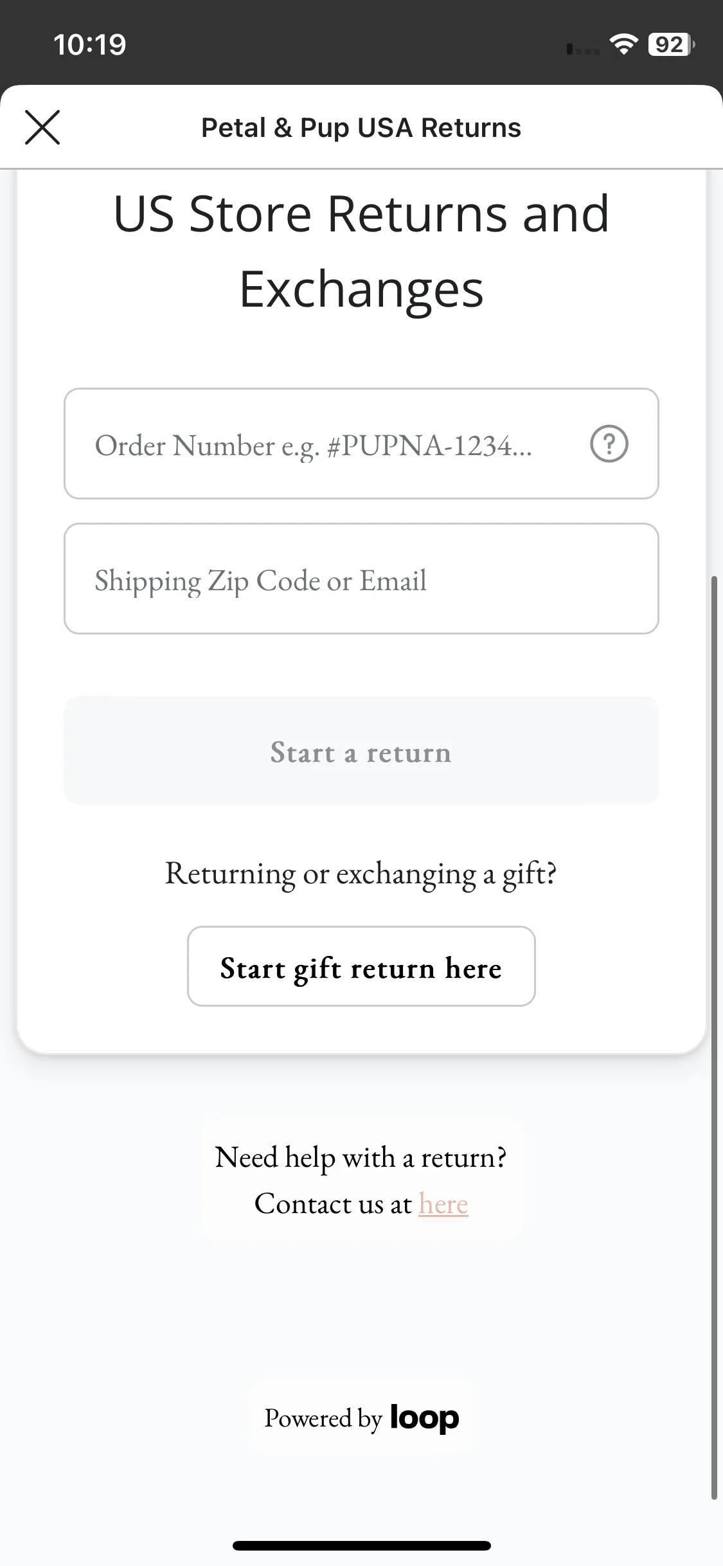723x1566 pixels.
Task: Tap the home indicator bar at bottom
Action: click(362, 1545)
